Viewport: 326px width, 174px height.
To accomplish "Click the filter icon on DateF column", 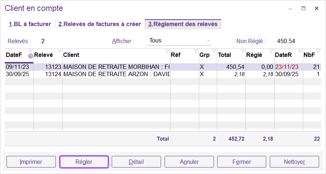I will [x=30, y=51].
